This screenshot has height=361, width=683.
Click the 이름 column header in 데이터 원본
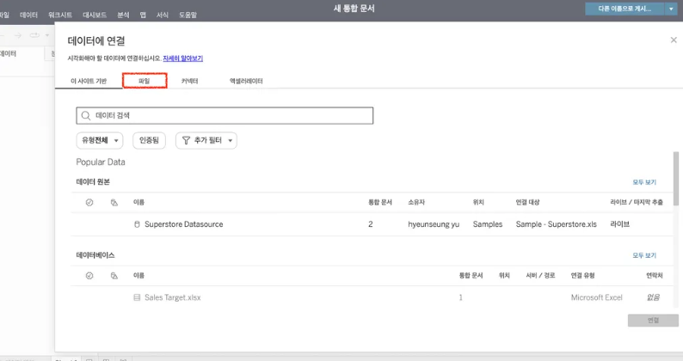pos(138,203)
